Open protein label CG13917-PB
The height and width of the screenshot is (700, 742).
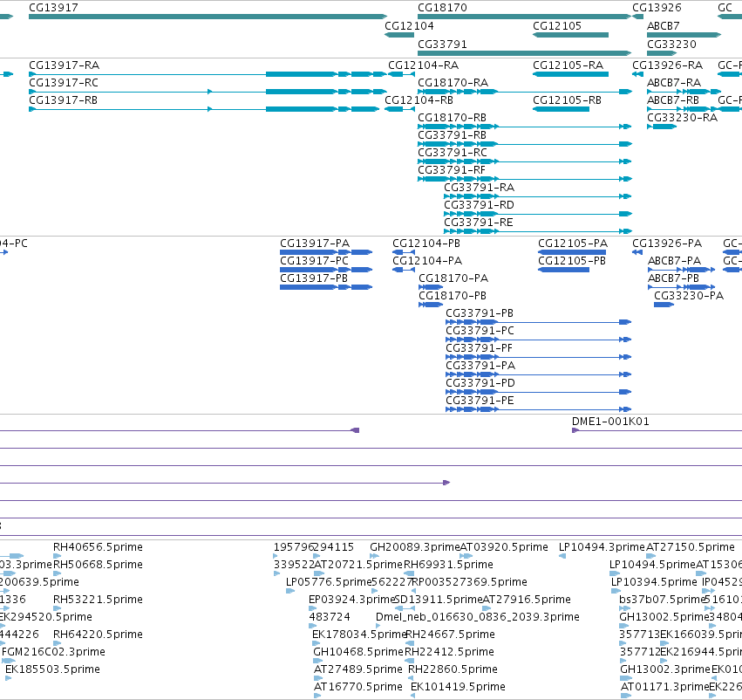[x=314, y=278]
